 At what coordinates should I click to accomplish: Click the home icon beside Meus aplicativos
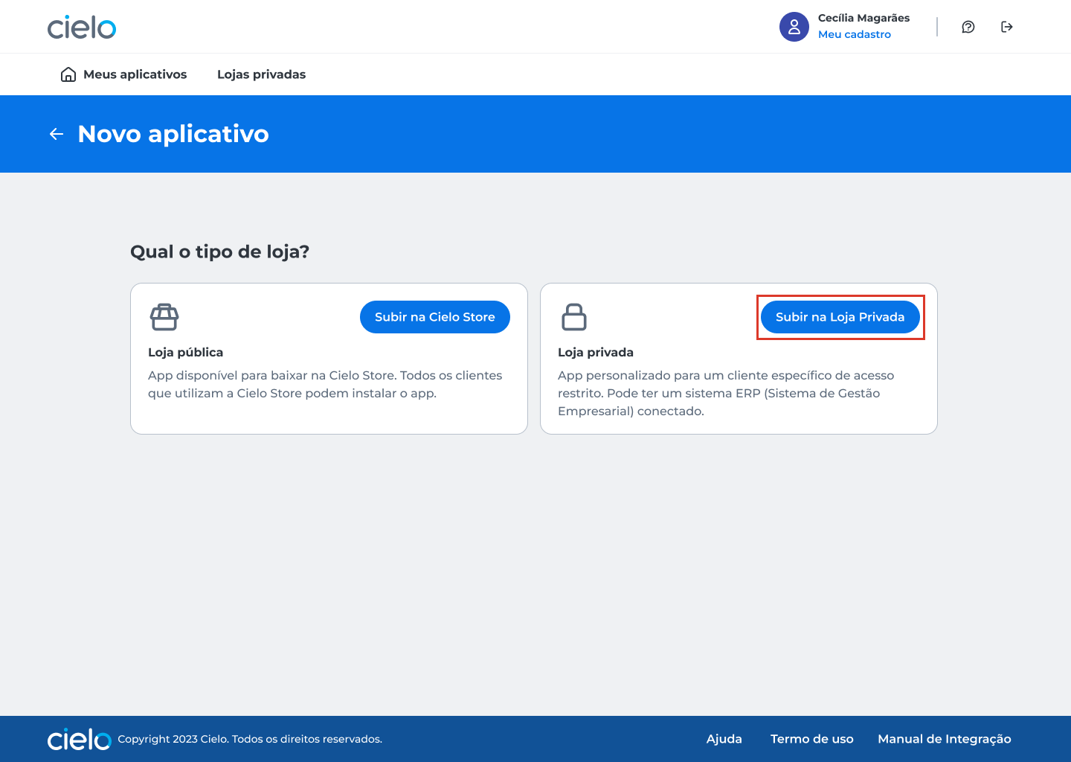point(68,74)
